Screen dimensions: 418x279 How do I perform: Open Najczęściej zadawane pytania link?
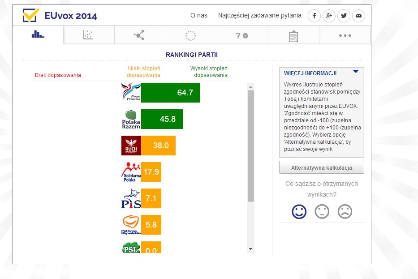coord(260,16)
